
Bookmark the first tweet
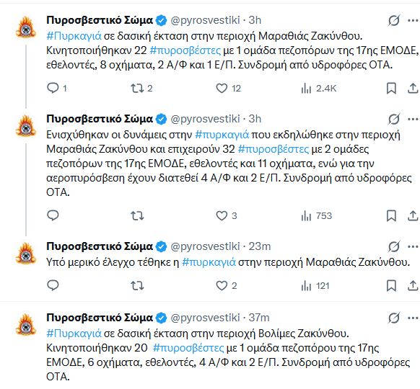391,88
